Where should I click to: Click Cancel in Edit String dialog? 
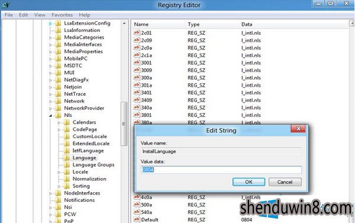tap(285, 182)
